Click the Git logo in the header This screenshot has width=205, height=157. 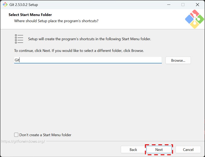coord(194,19)
